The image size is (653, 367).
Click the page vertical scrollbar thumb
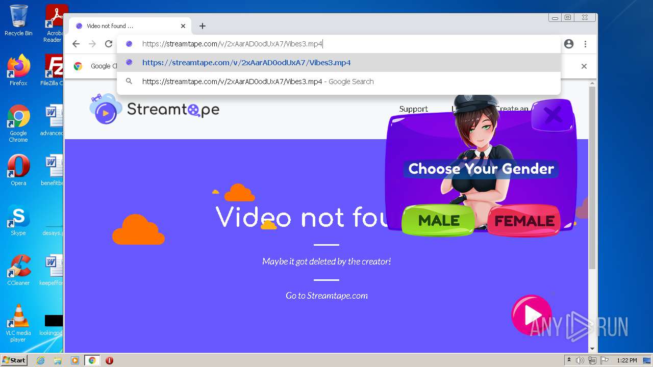point(592,178)
